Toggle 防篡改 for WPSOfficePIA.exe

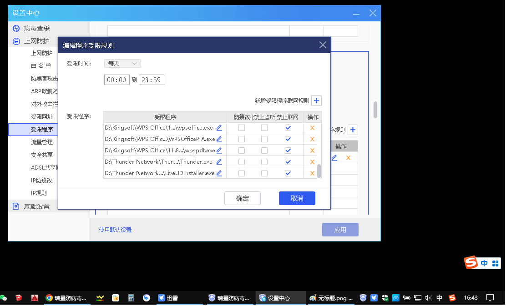click(241, 139)
